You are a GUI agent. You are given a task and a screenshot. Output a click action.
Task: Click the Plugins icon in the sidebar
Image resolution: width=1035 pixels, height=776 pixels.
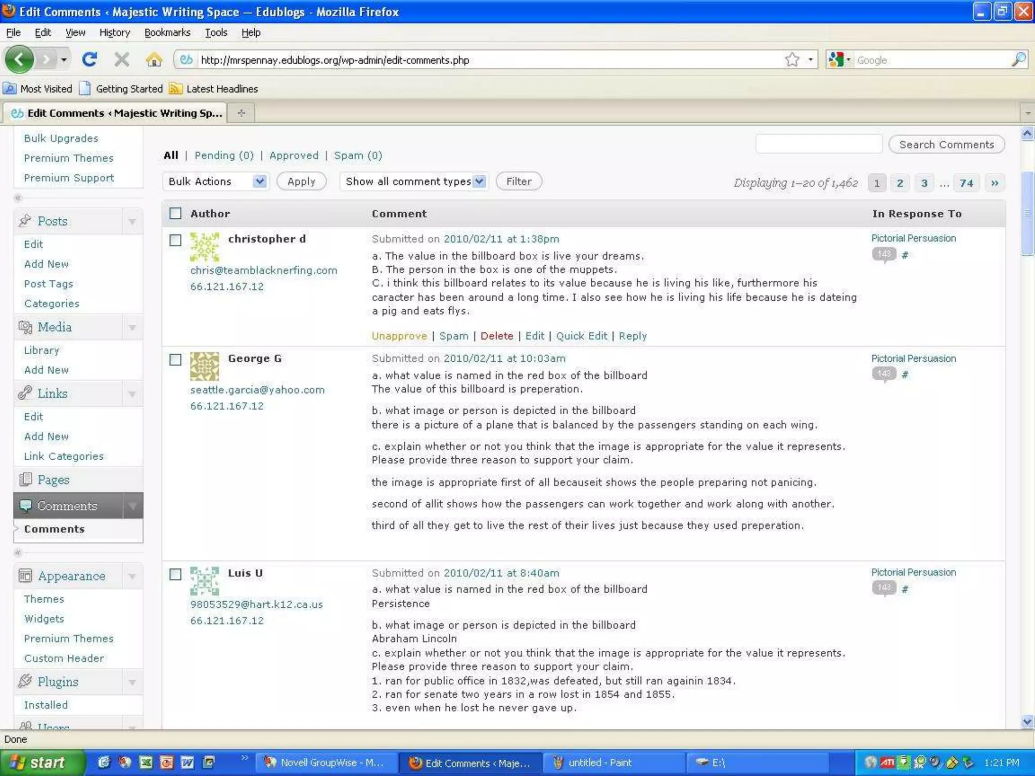click(x=25, y=682)
